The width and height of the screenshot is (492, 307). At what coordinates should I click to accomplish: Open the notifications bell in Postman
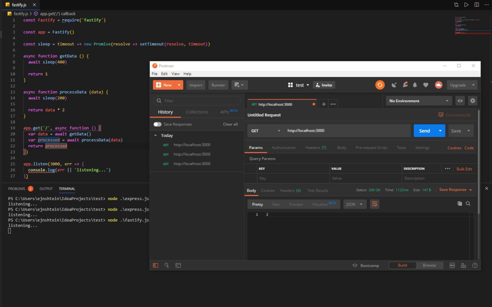(x=415, y=85)
